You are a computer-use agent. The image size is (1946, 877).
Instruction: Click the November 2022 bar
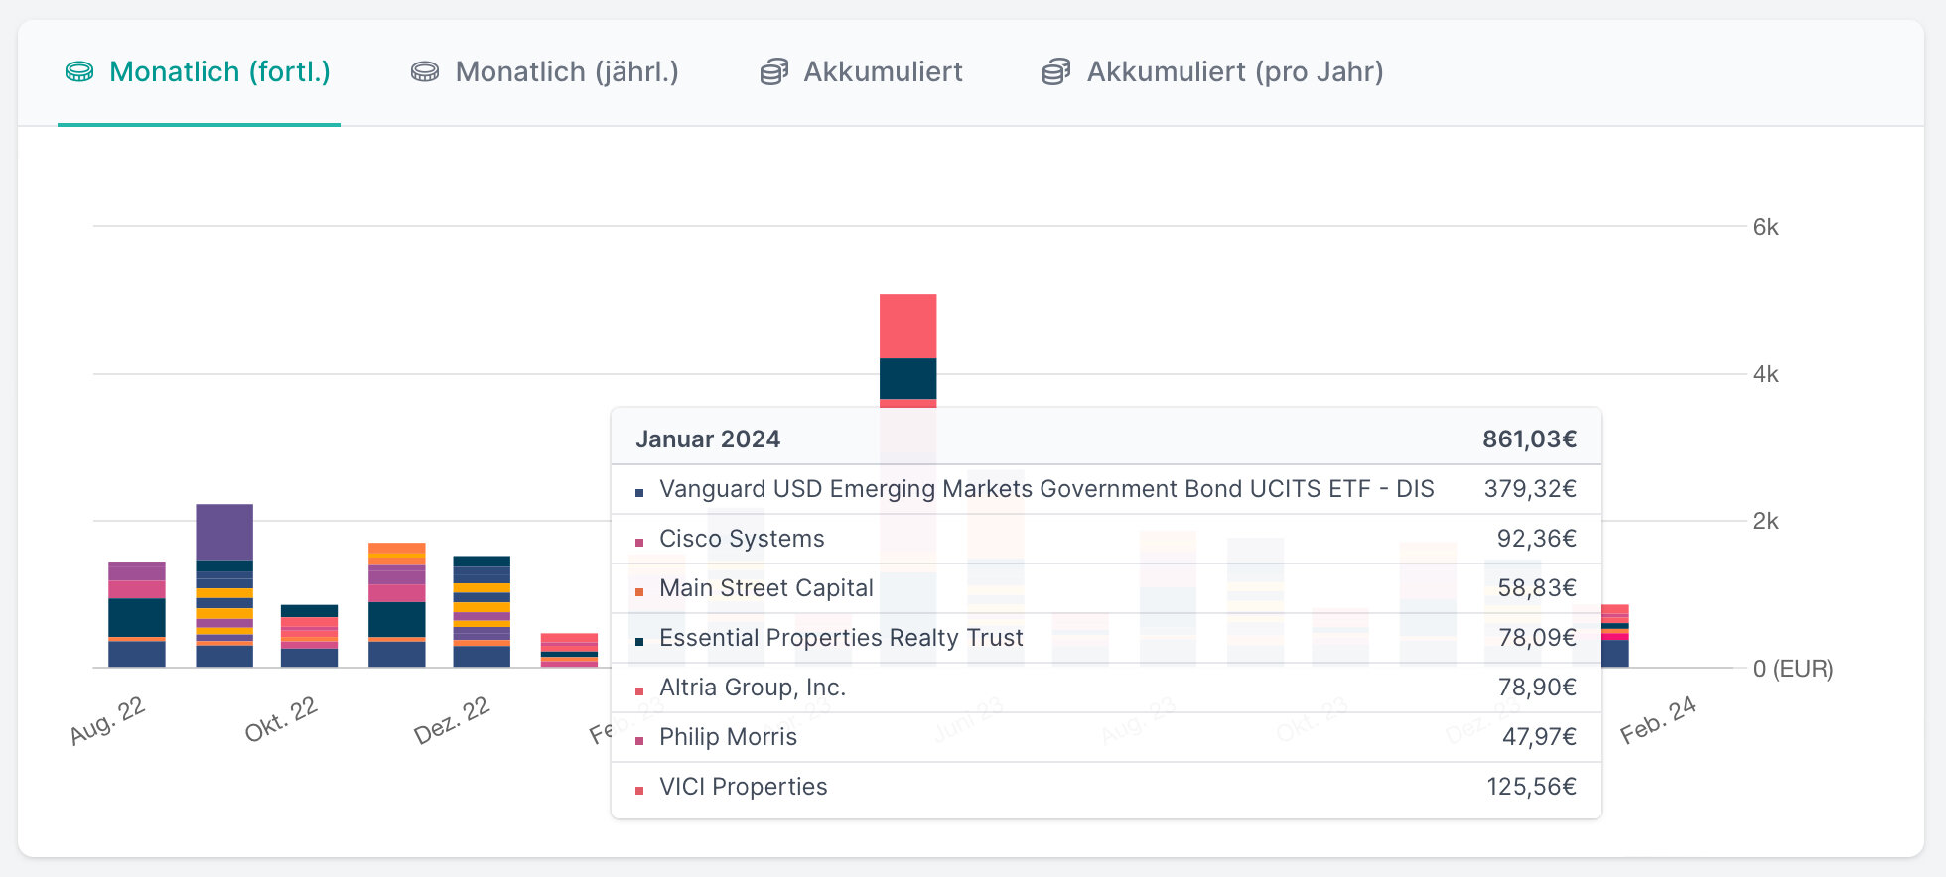click(397, 605)
